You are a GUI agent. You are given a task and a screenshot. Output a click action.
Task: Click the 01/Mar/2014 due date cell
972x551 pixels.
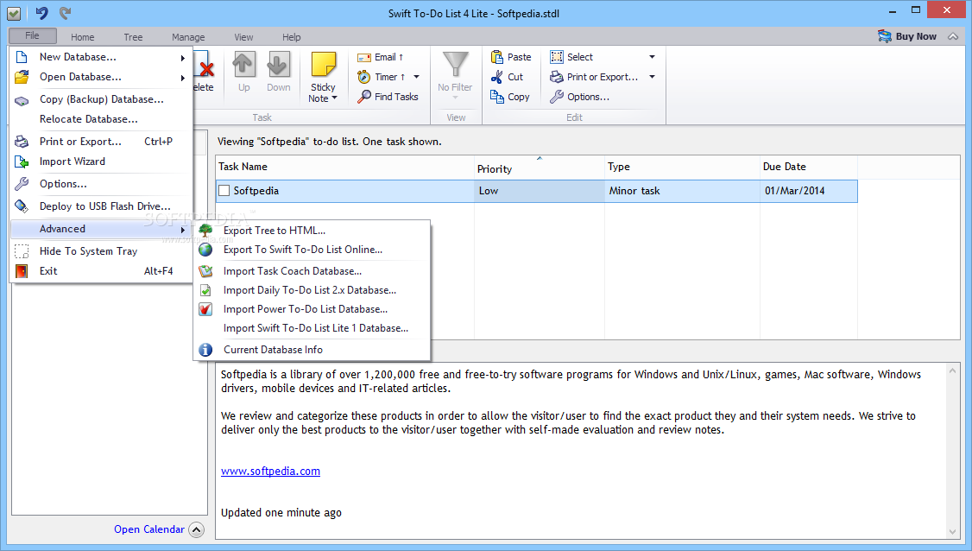coord(809,191)
